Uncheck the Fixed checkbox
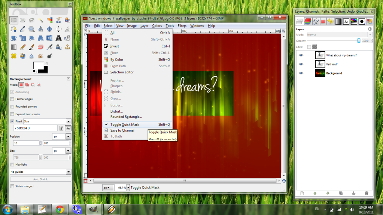Image resolution: width=383 pixels, height=215 pixels. point(12,121)
